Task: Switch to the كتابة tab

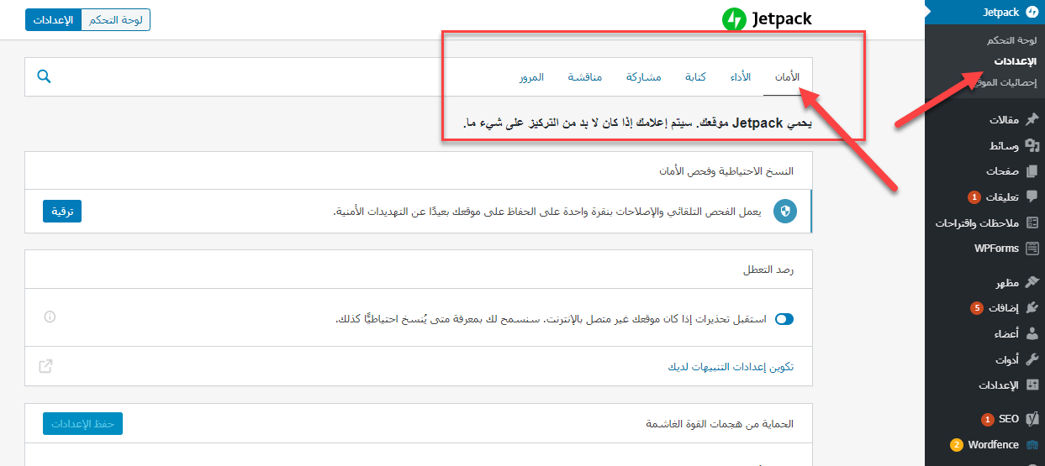Action: click(695, 77)
